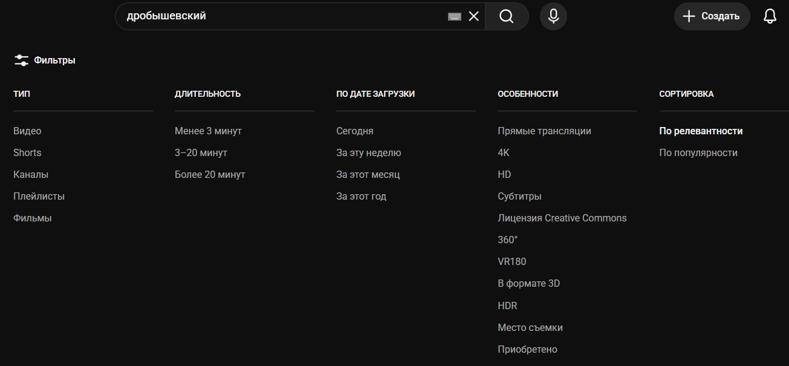Filter uploads by За этот месяц
Viewport: 789px width, 366px height.
click(x=368, y=174)
